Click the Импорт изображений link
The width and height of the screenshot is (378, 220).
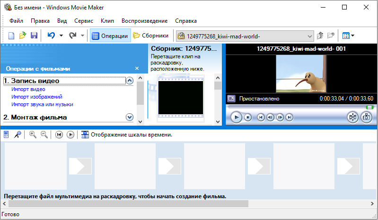(x=36, y=97)
